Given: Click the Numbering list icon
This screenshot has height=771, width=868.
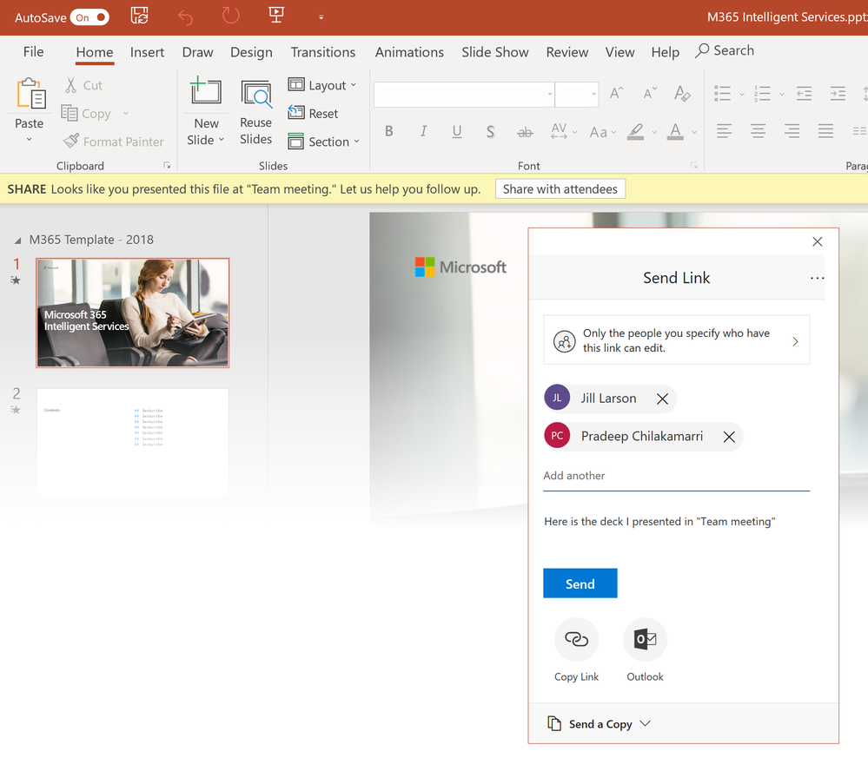Looking at the screenshot, I should click(x=762, y=94).
